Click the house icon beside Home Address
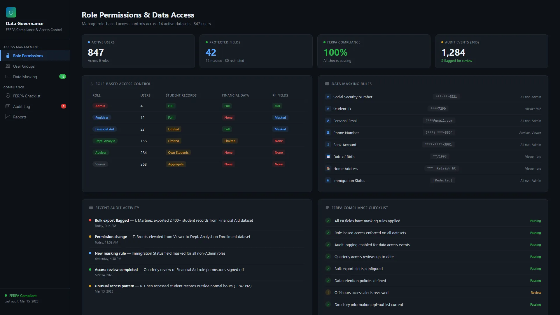560x315 pixels. click(x=328, y=168)
